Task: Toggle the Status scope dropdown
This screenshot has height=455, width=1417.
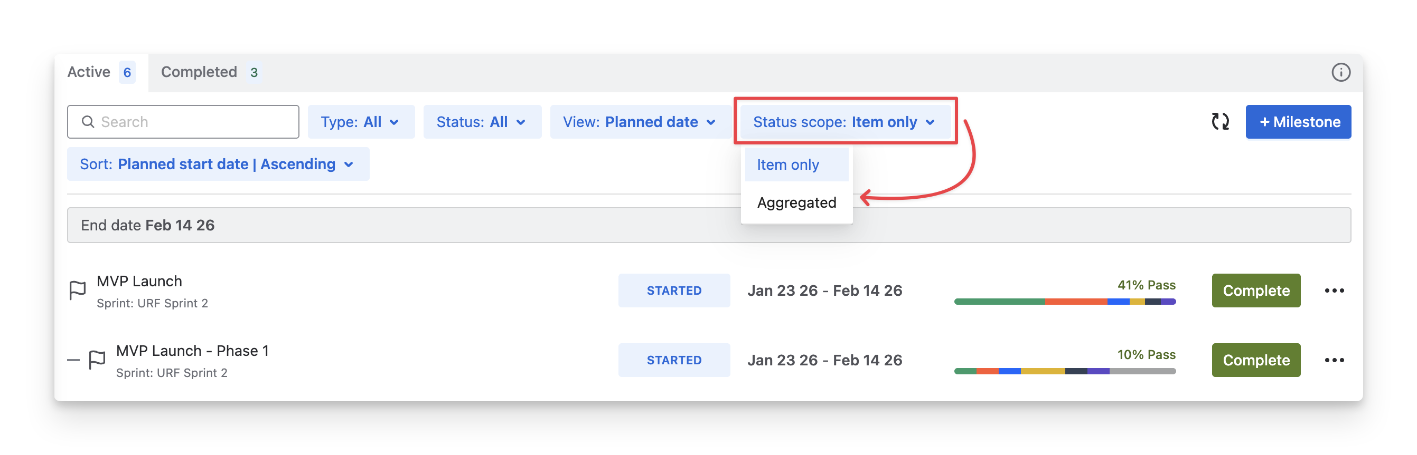Action: pos(844,122)
